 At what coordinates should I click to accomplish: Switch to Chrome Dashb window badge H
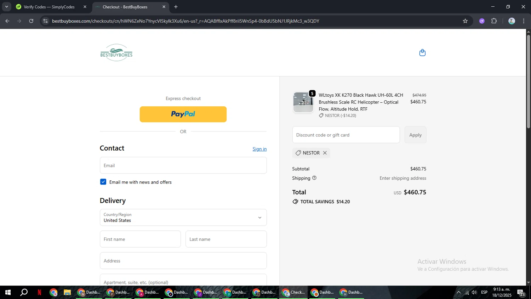351,292
